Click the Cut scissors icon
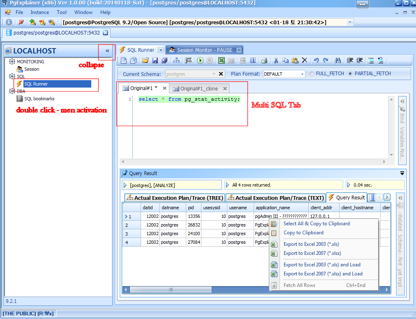 pyautogui.click(x=276, y=60)
